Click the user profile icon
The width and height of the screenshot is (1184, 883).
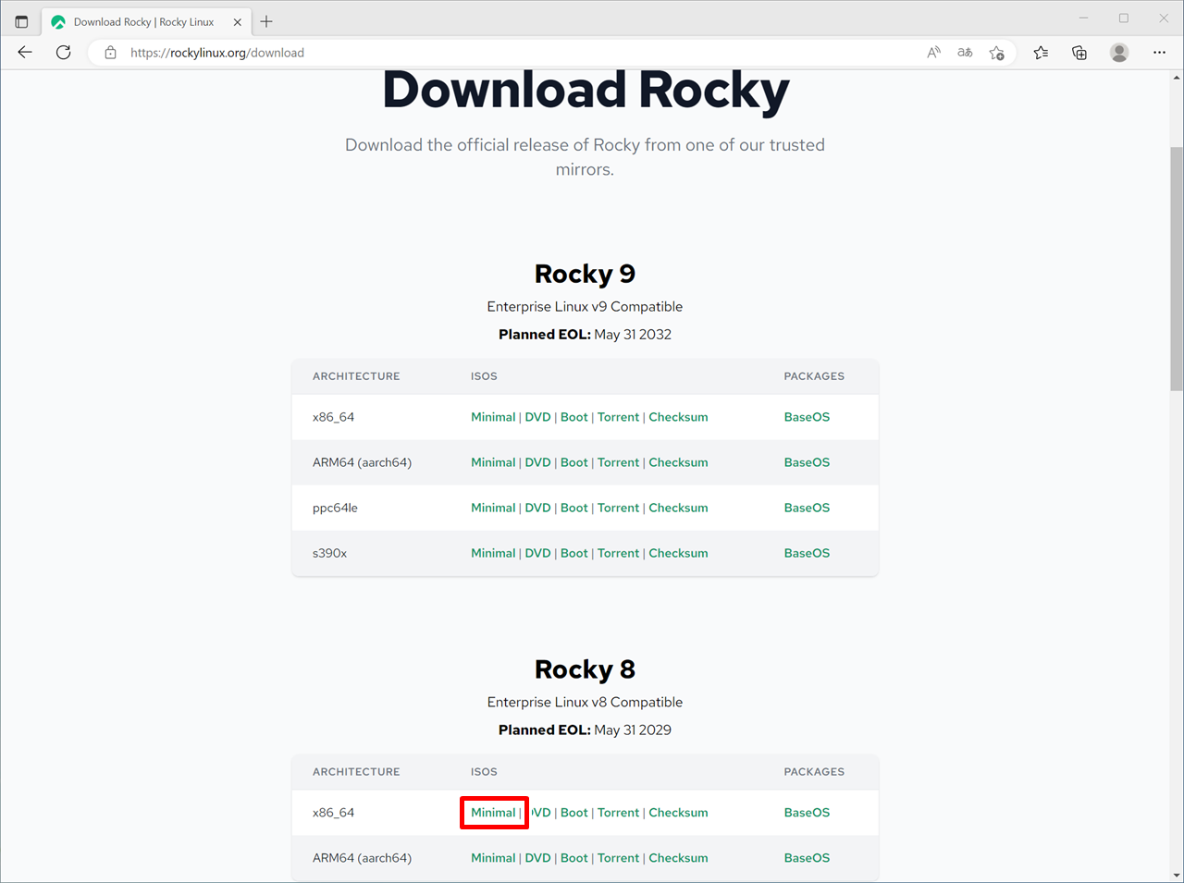coord(1119,53)
